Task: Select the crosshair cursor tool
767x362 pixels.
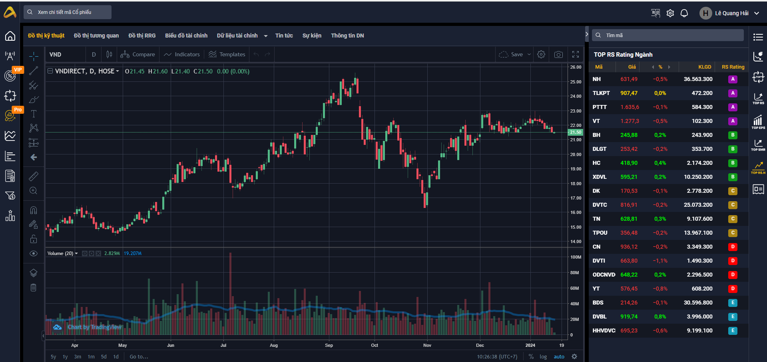Action: (34, 56)
